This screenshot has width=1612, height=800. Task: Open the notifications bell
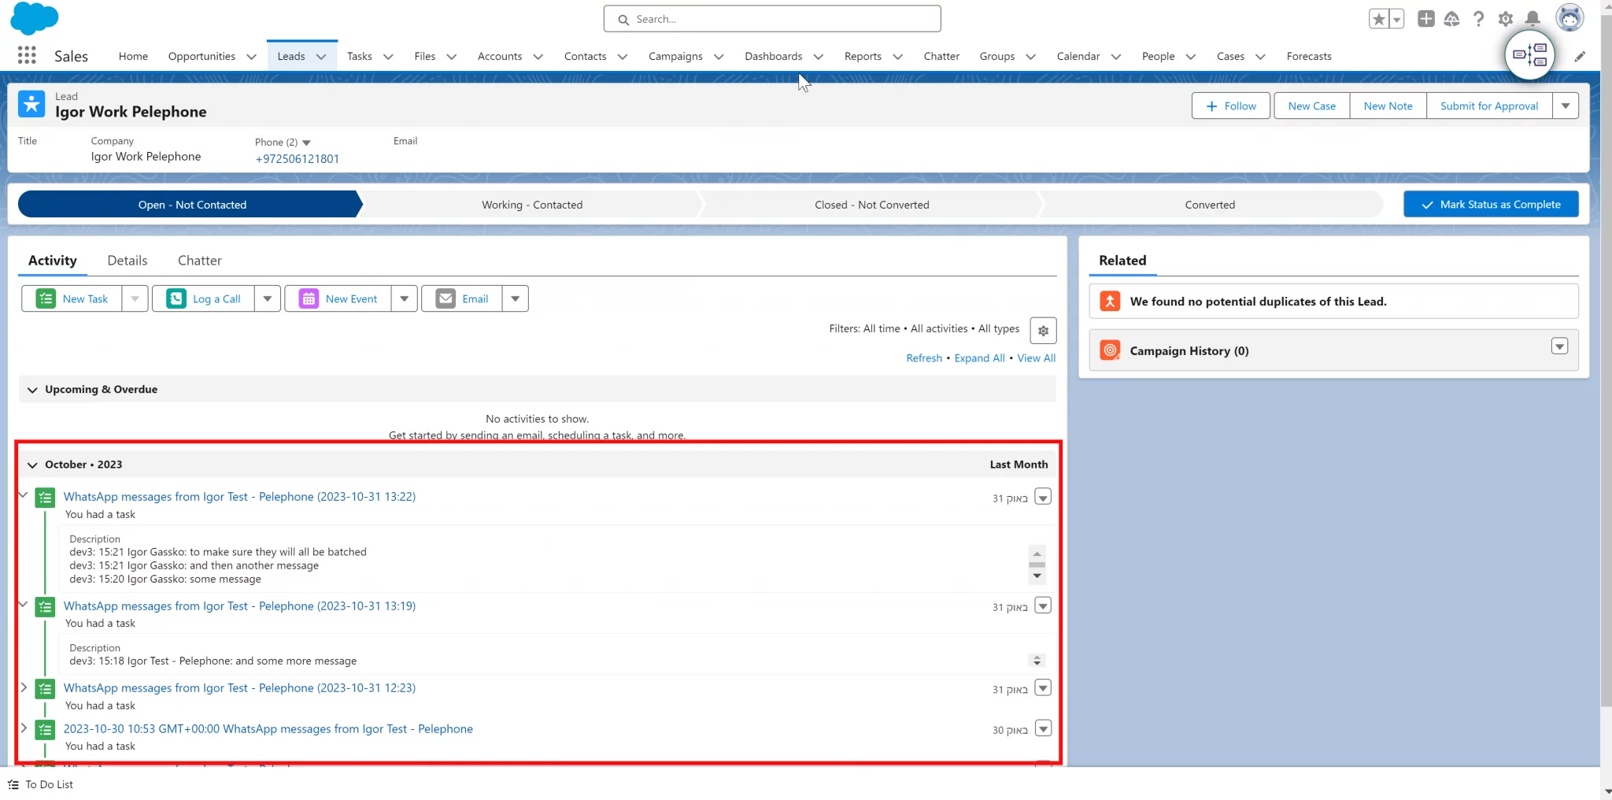click(x=1533, y=18)
